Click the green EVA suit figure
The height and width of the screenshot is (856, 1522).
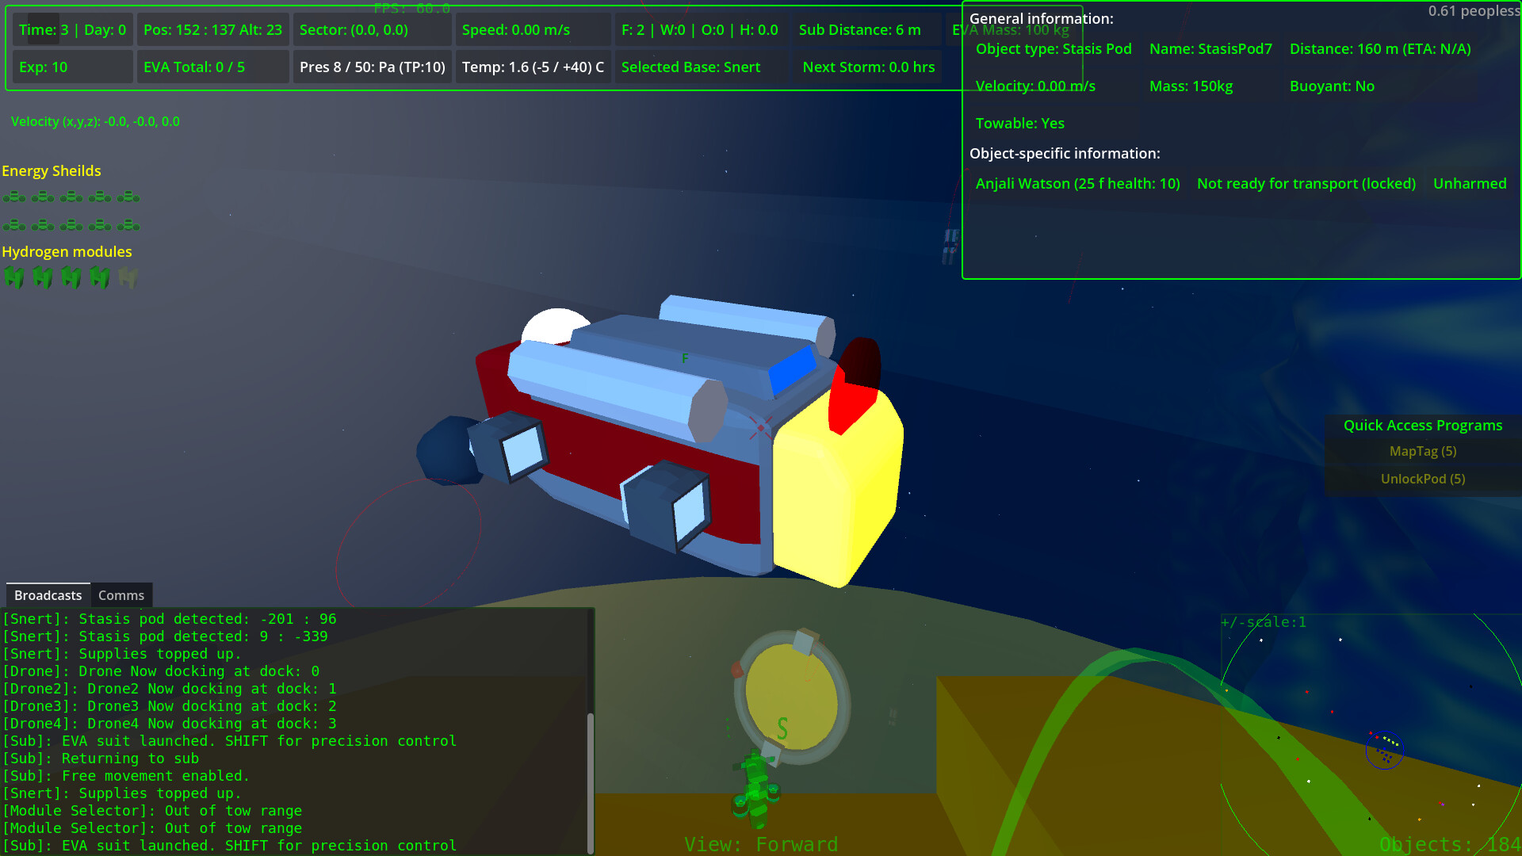click(x=756, y=789)
